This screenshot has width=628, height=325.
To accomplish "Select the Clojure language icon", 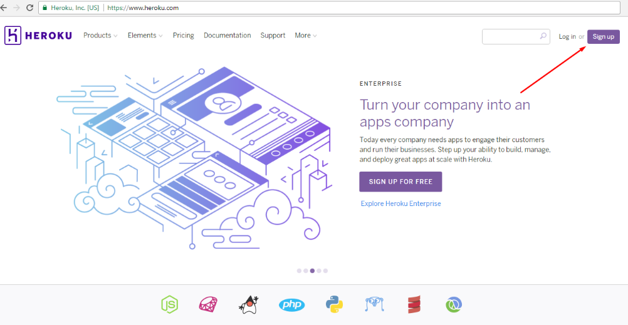I will [x=454, y=304].
